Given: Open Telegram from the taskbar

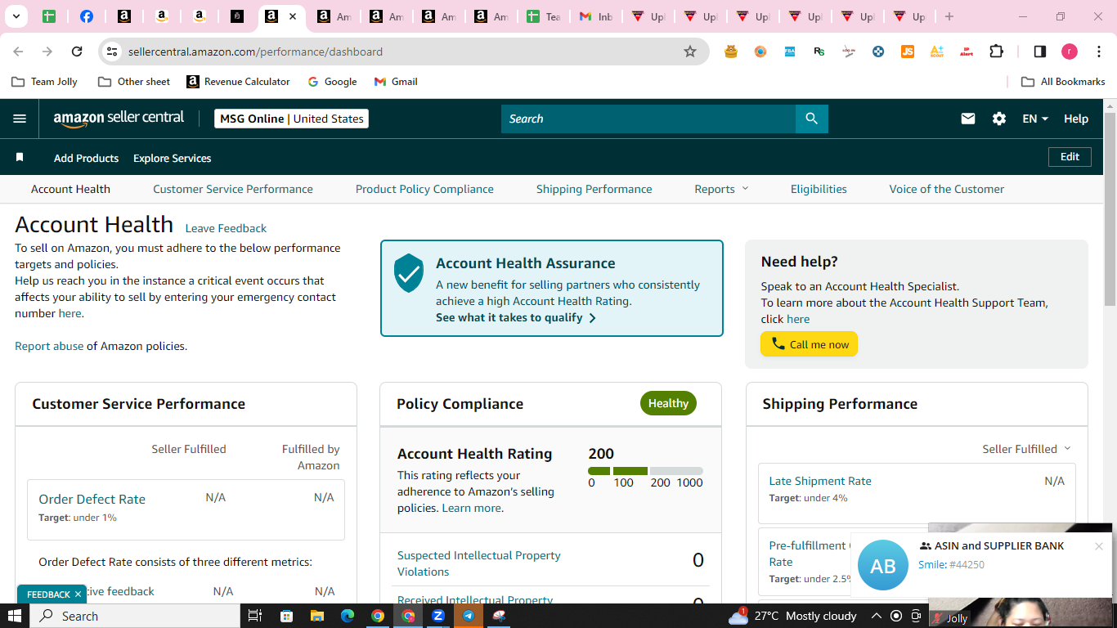Looking at the screenshot, I should tap(469, 616).
